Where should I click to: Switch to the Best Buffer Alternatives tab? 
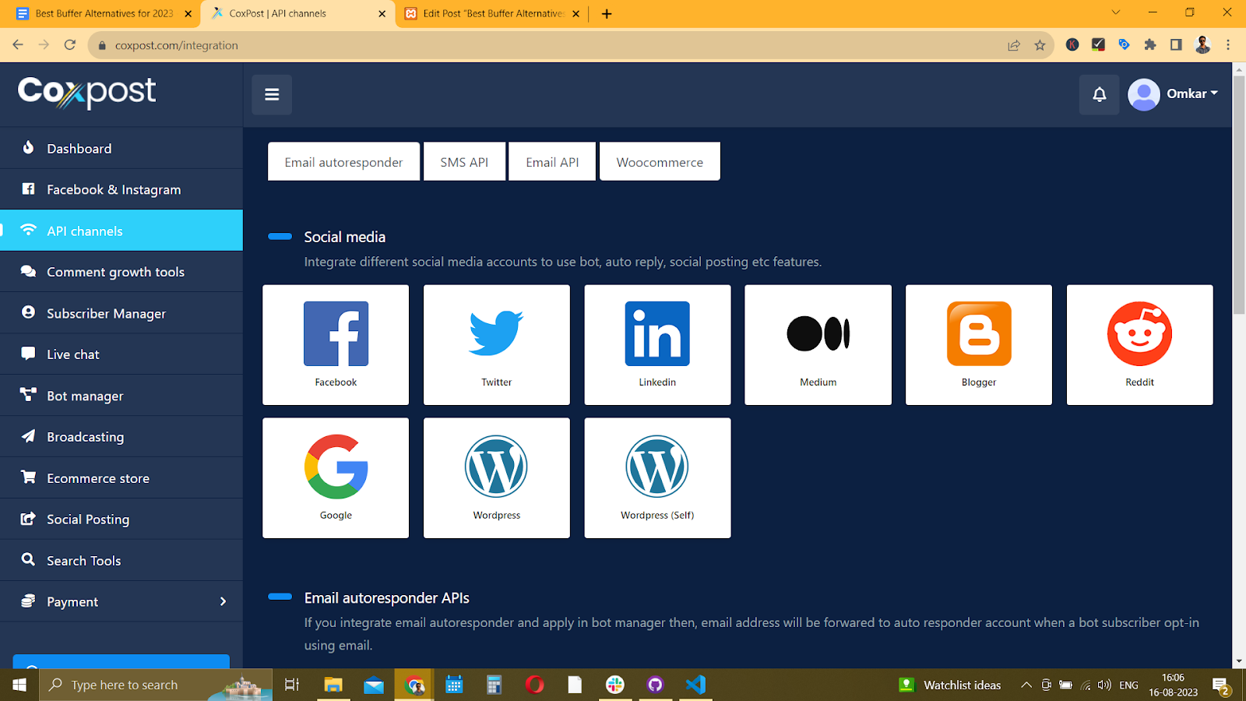104,13
